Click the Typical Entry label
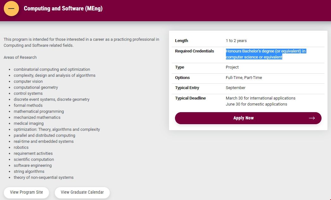331x200 pixels. click(x=187, y=88)
